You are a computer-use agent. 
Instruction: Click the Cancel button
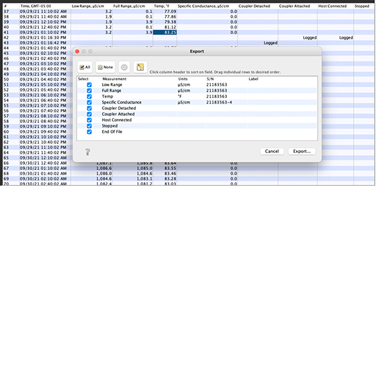click(x=272, y=151)
